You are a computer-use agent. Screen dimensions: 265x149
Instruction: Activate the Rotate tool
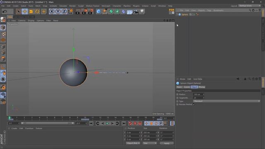(x=37, y=12)
